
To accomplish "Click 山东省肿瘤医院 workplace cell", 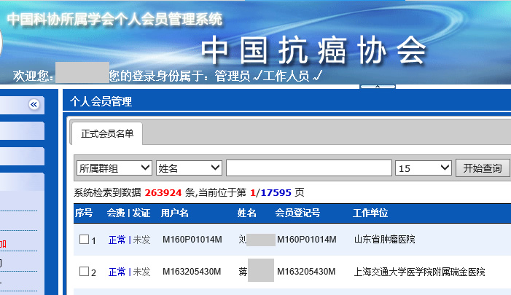I will click(x=385, y=240).
